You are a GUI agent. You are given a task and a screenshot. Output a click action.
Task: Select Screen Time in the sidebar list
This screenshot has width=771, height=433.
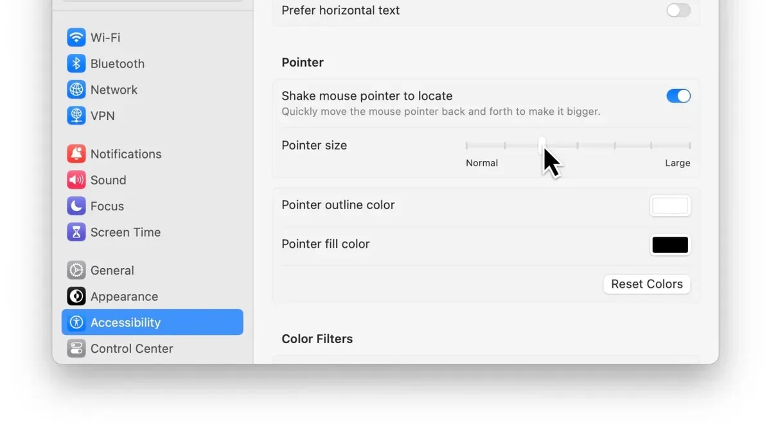pyautogui.click(x=126, y=232)
